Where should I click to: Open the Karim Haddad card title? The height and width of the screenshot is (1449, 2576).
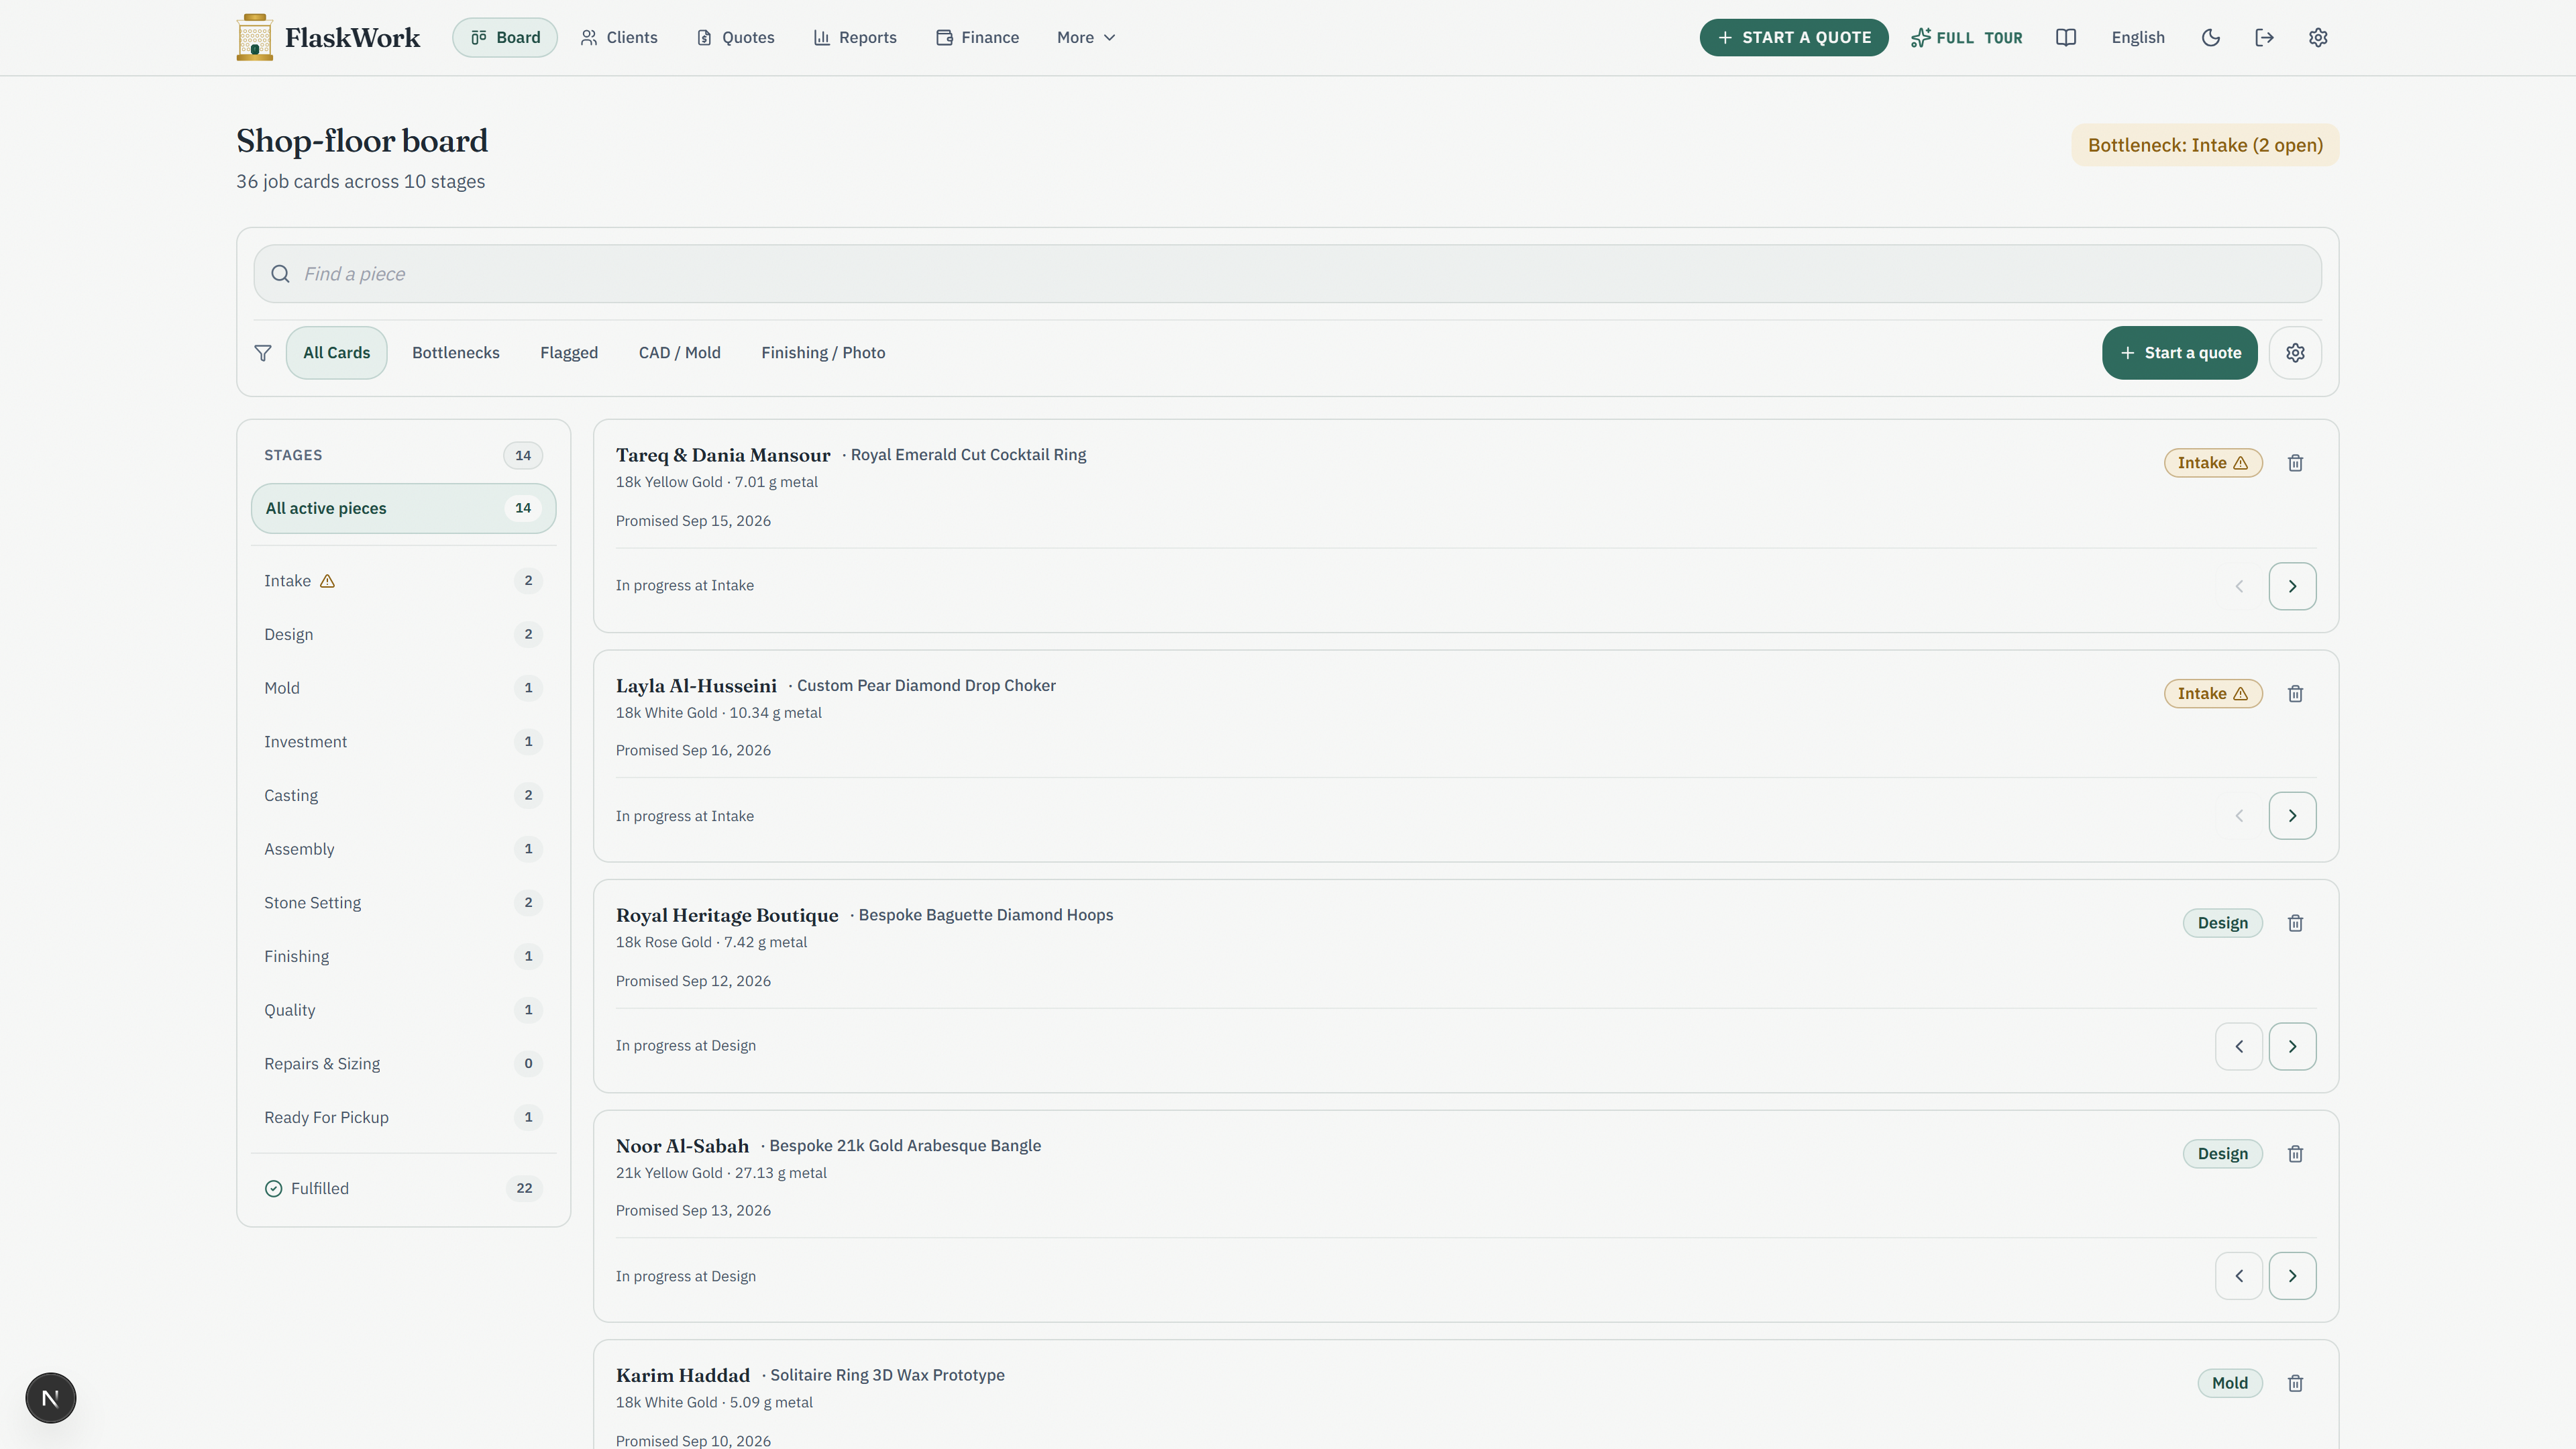(683, 1375)
